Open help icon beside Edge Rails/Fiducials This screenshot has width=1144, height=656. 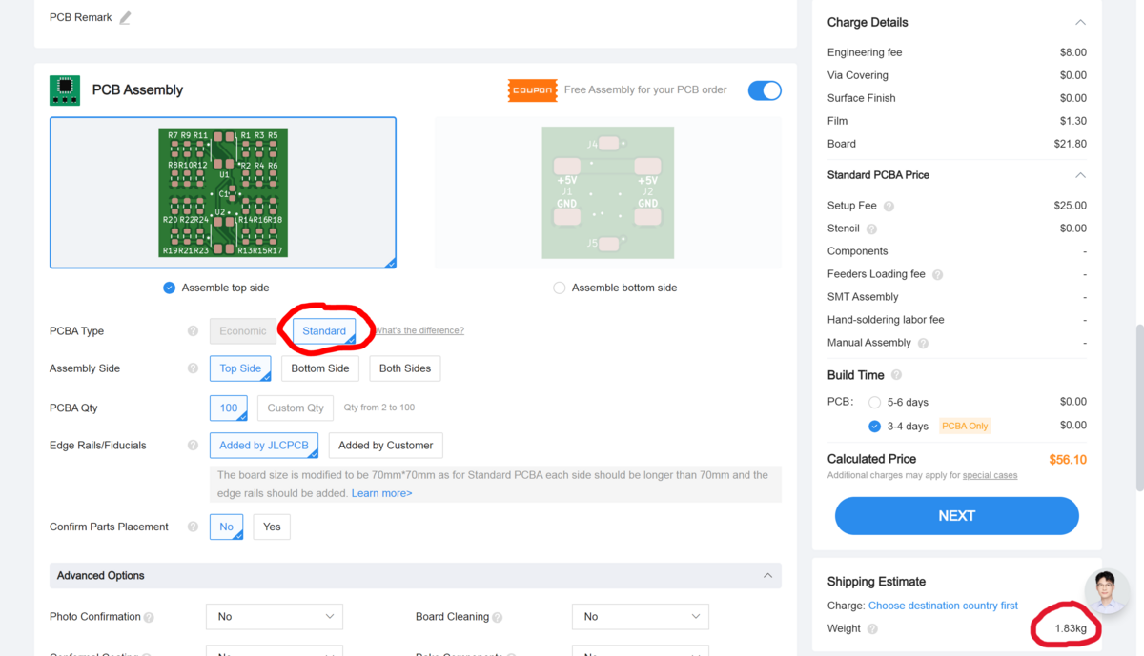(x=193, y=445)
